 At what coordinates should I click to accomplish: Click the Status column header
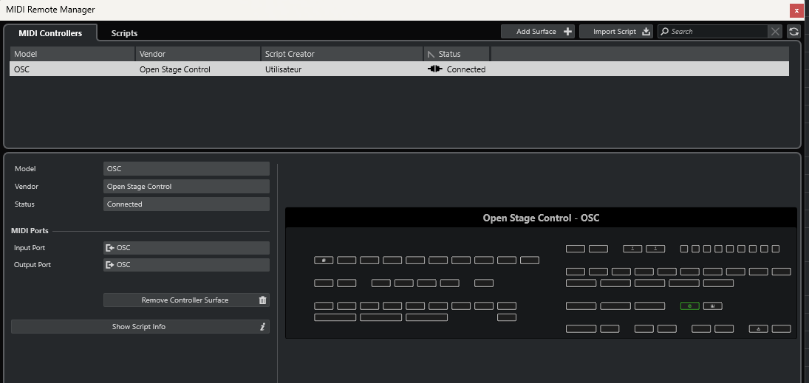[457, 54]
